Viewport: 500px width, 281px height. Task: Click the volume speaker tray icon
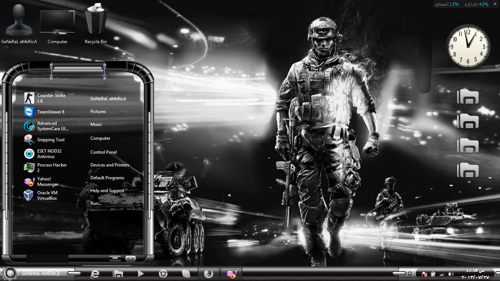coord(451,274)
